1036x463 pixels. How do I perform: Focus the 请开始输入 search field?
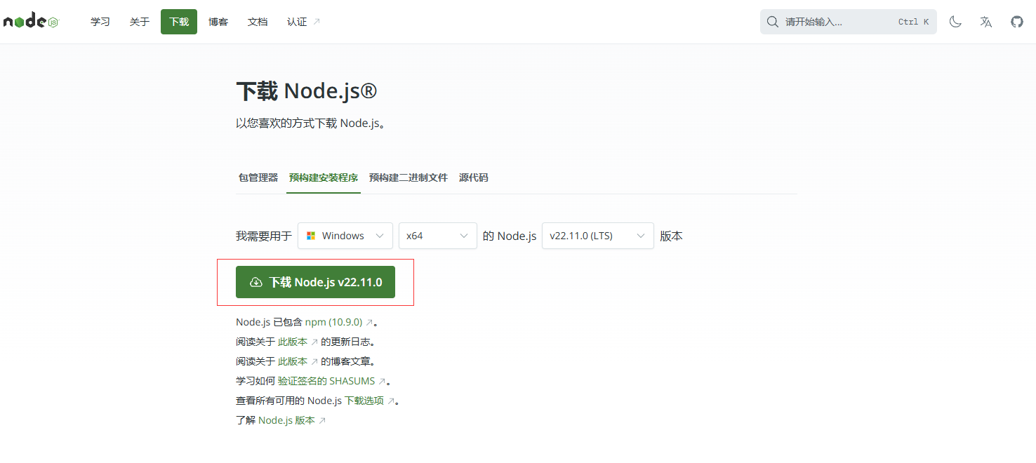[x=839, y=22]
